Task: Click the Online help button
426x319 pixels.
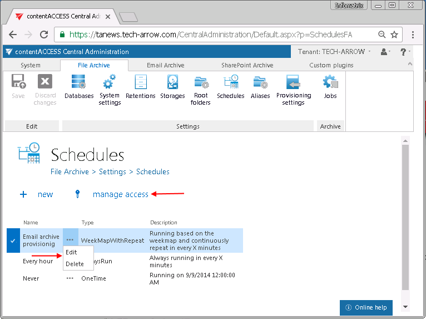Action: 366,307
